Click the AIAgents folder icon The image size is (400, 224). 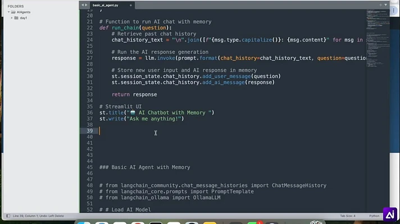coord(13,12)
